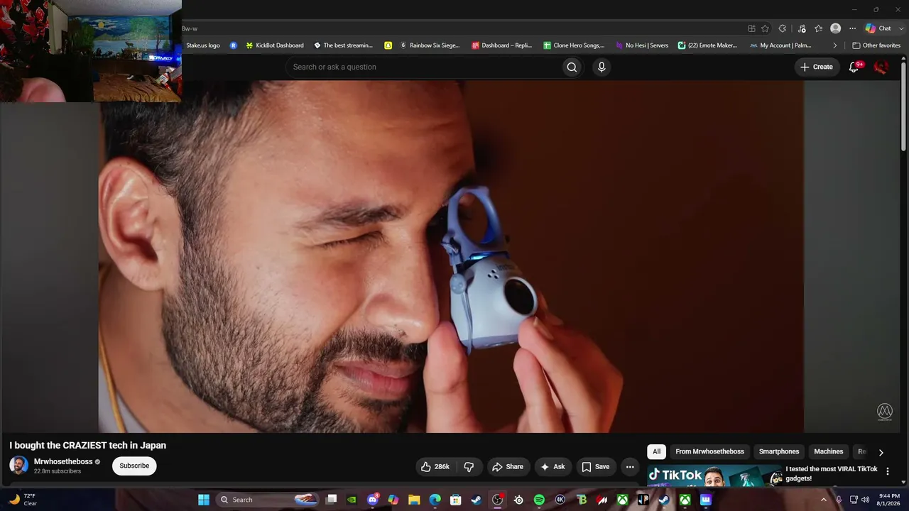Screen dimensions: 909x511
Task: Open the Microsoft Store taskbar icon
Action: pyautogui.click(x=456, y=500)
